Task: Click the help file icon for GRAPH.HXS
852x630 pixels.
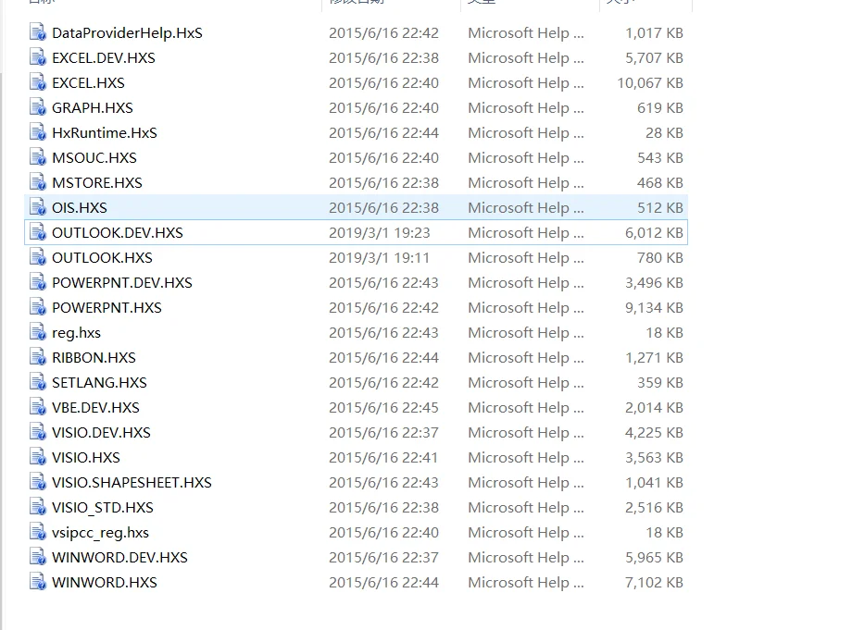Action: tap(37, 107)
